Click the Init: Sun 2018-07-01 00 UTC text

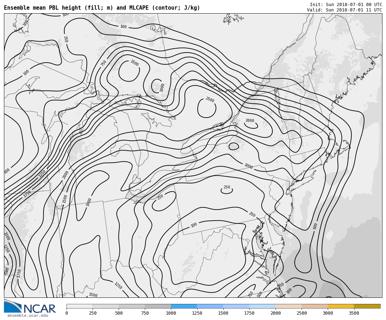346,4
